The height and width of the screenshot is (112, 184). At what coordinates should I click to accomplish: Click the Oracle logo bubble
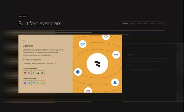point(88,90)
